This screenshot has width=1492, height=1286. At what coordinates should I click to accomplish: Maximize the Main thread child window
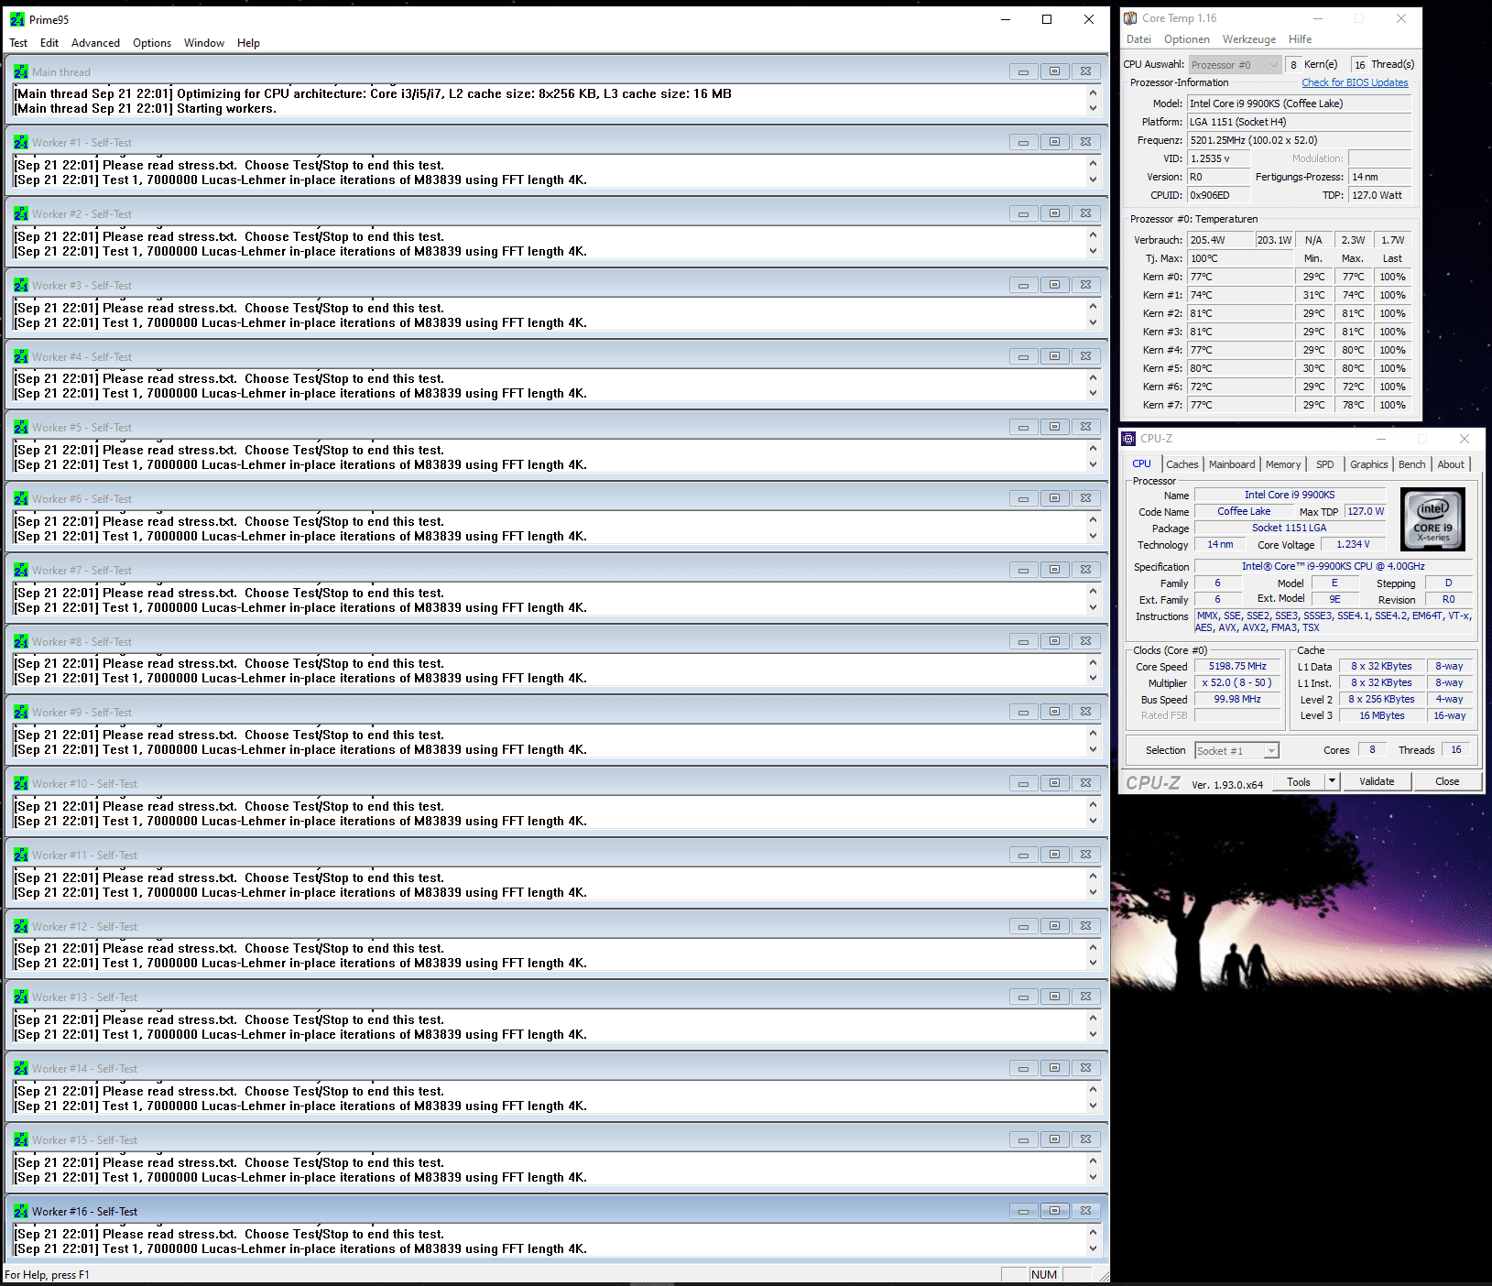pyautogui.click(x=1054, y=71)
